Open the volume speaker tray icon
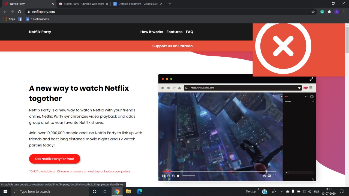Screen dimensions: 349x196 point(304,191)
